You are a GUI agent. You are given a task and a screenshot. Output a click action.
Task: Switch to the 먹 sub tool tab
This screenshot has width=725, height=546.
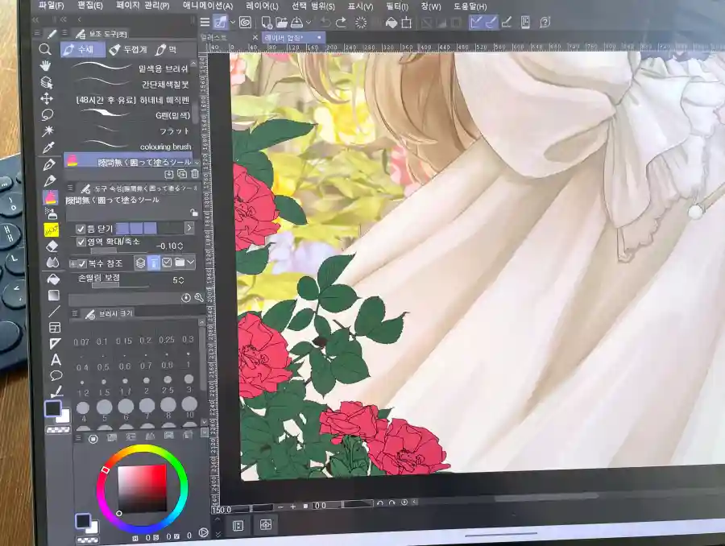click(167, 49)
